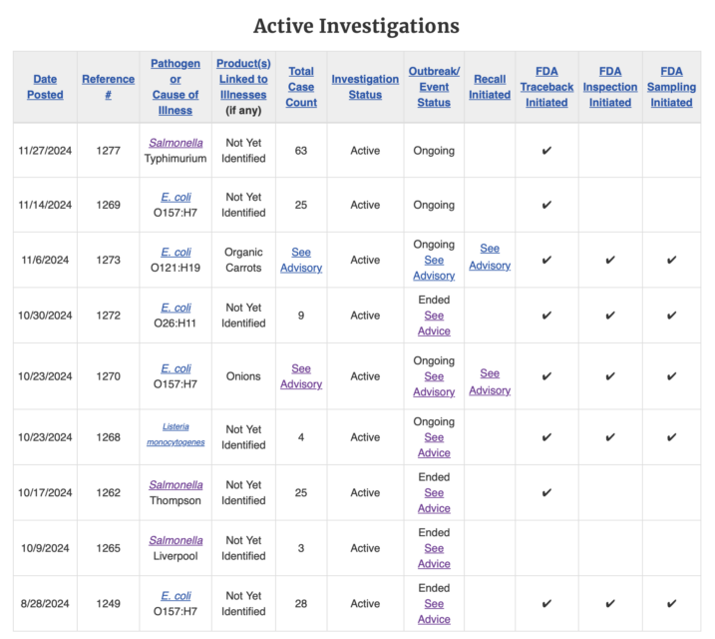715x639 pixels.
Task: Open Listeria monocytogenes link
Action: click(x=176, y=434)
